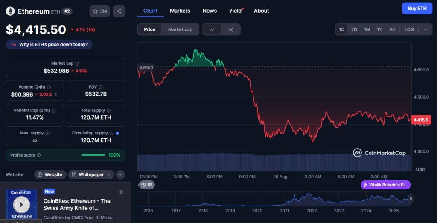This screenshot has height=223, width=437.
Task: Add ETH to watchlist star button
Action: (x=100, y=11)
